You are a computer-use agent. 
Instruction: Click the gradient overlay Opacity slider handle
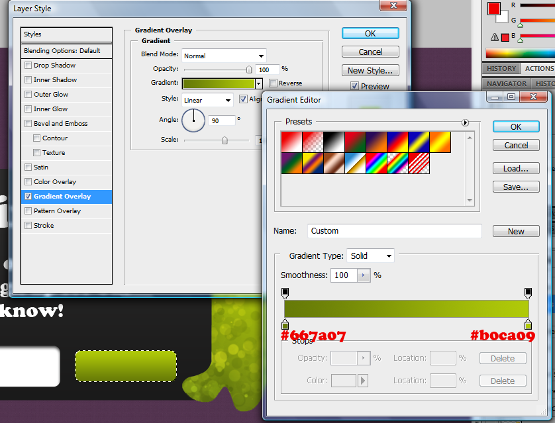(249, 70)
